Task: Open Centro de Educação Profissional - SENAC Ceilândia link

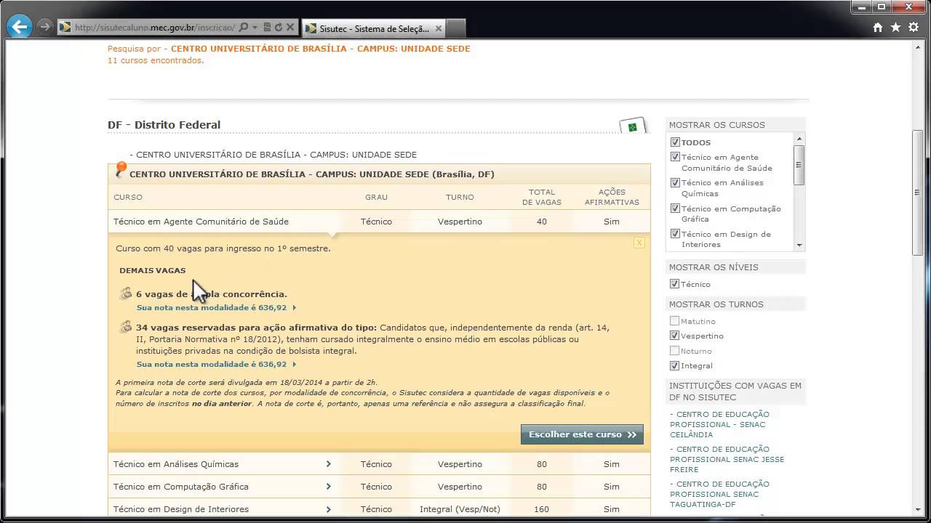Action: click(x=719, y=424)
